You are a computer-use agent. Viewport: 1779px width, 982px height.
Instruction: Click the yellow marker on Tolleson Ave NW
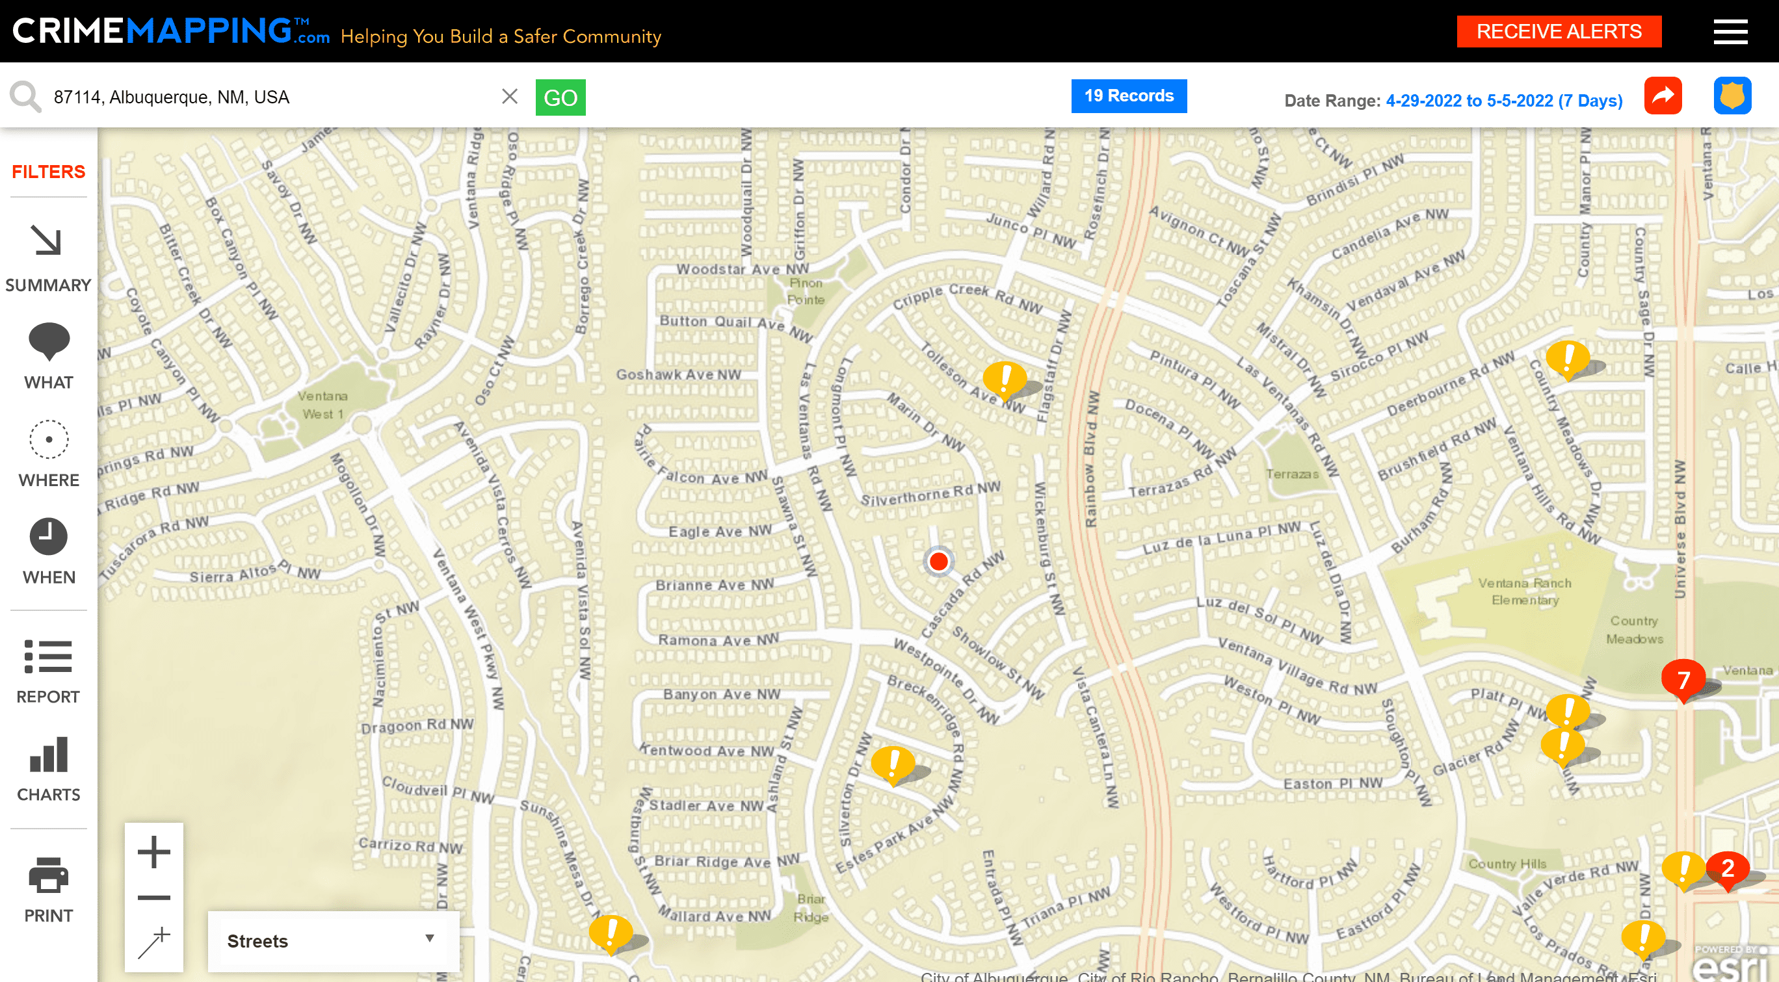point(1005,380)
